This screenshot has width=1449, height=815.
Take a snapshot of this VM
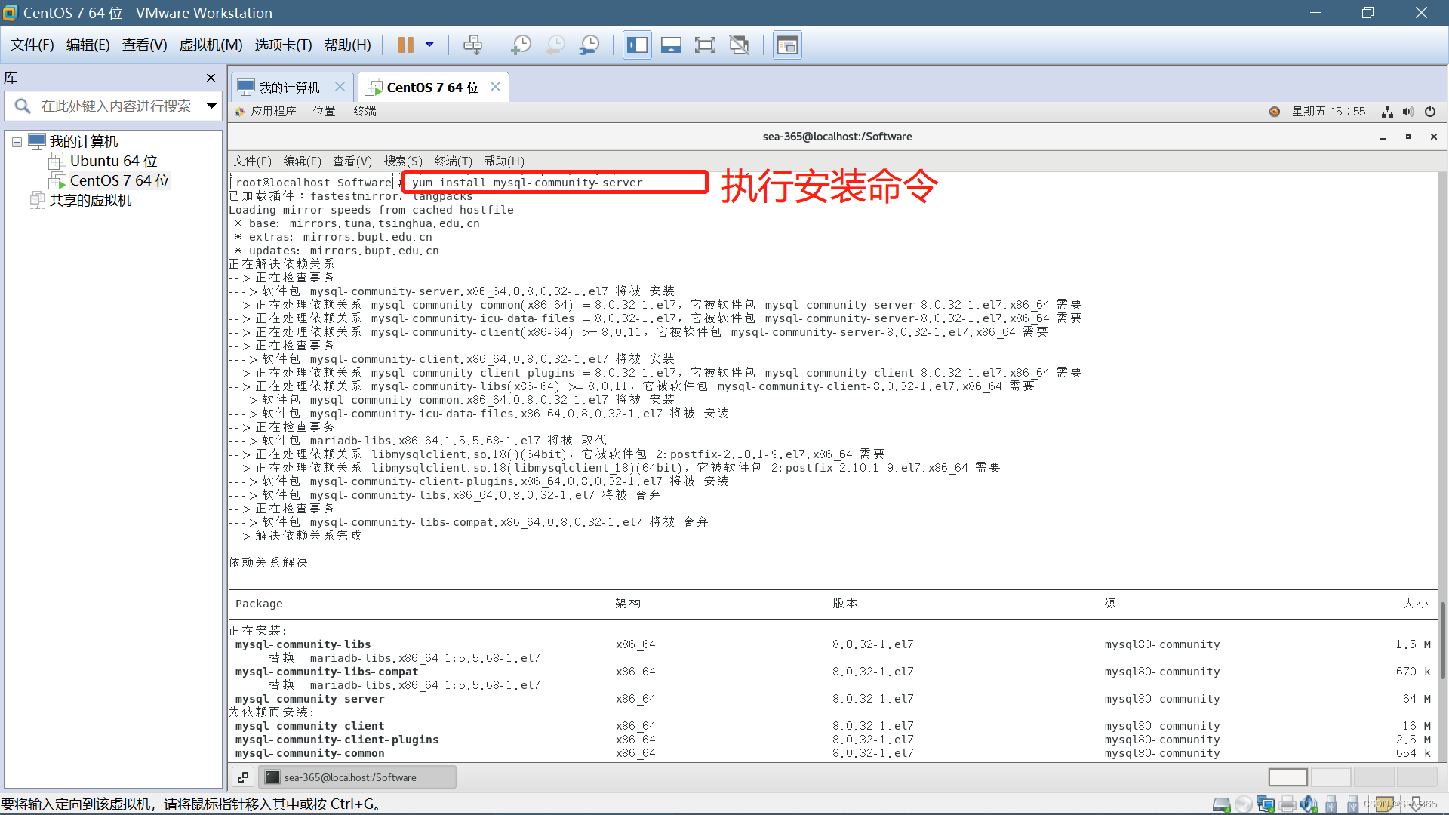(x=521, y=45)
